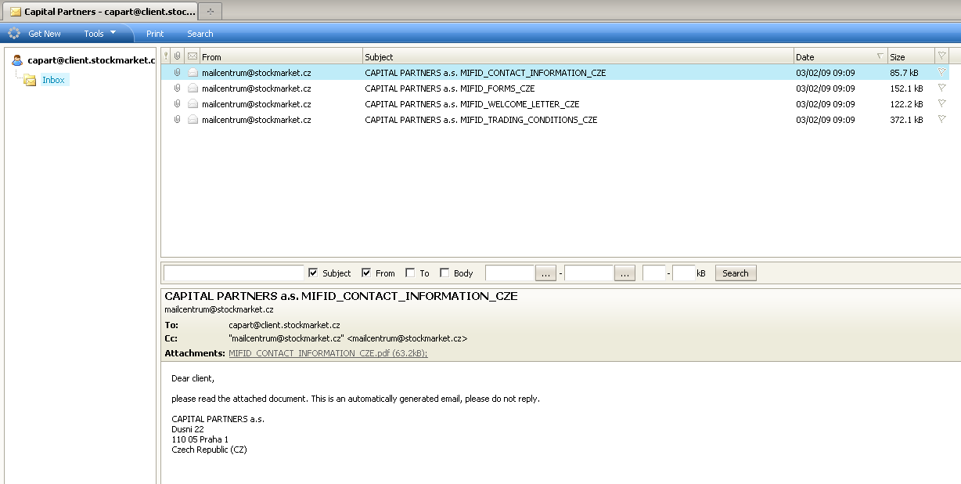This screenshot has width=961, height=484.
Task: Click the 152.1 kB size cell
Action: click(x=906, y=88)
